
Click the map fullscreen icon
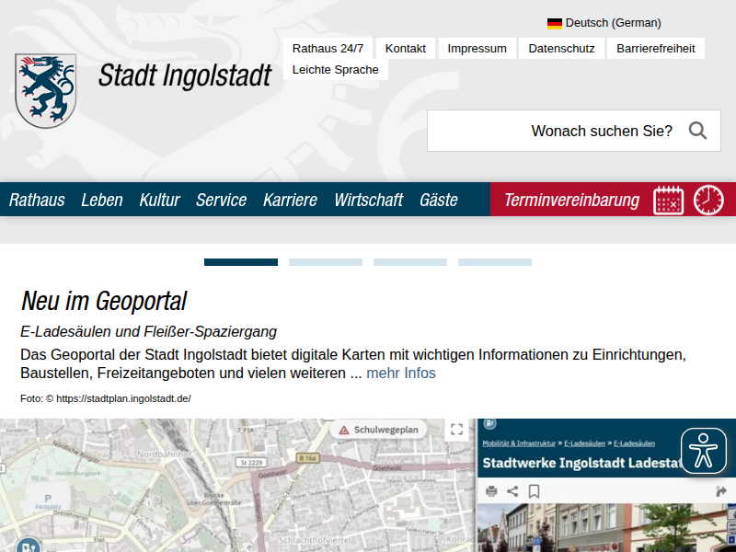[x=456, y=429]
